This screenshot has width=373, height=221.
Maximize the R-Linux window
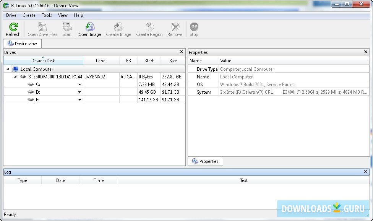(347, 4)
